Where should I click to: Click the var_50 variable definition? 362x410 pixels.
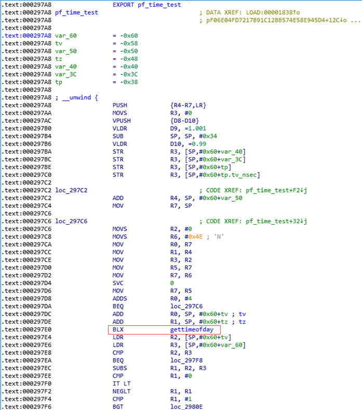(96, 51)
